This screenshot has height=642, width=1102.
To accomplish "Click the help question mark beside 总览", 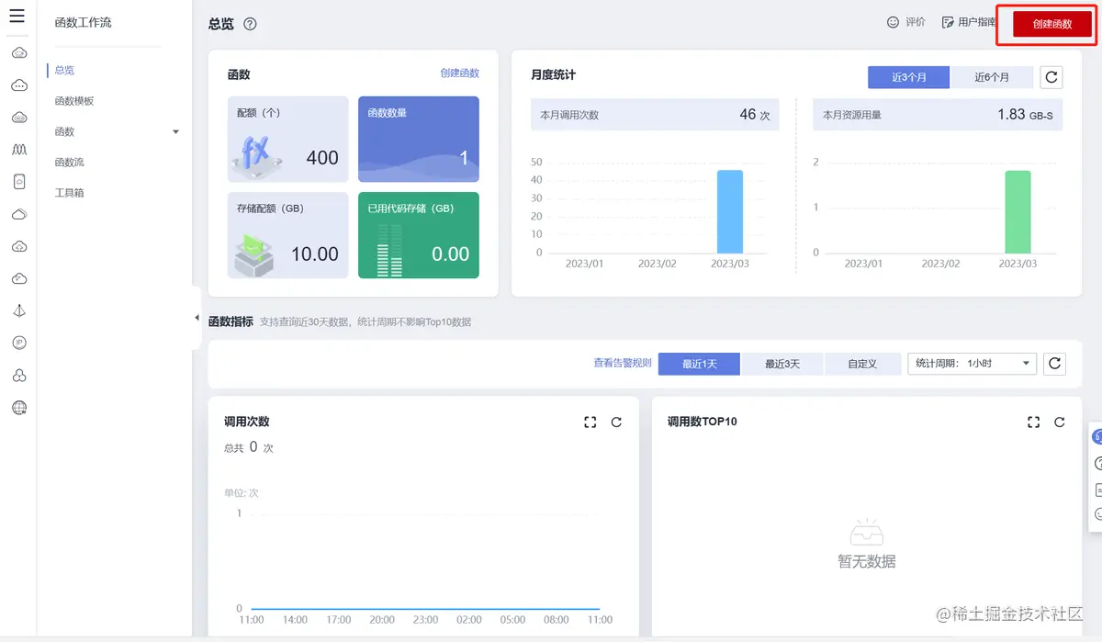I will 250,24.
